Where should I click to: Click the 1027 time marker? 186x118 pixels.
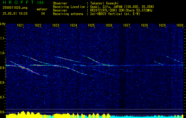pos(127,25)
